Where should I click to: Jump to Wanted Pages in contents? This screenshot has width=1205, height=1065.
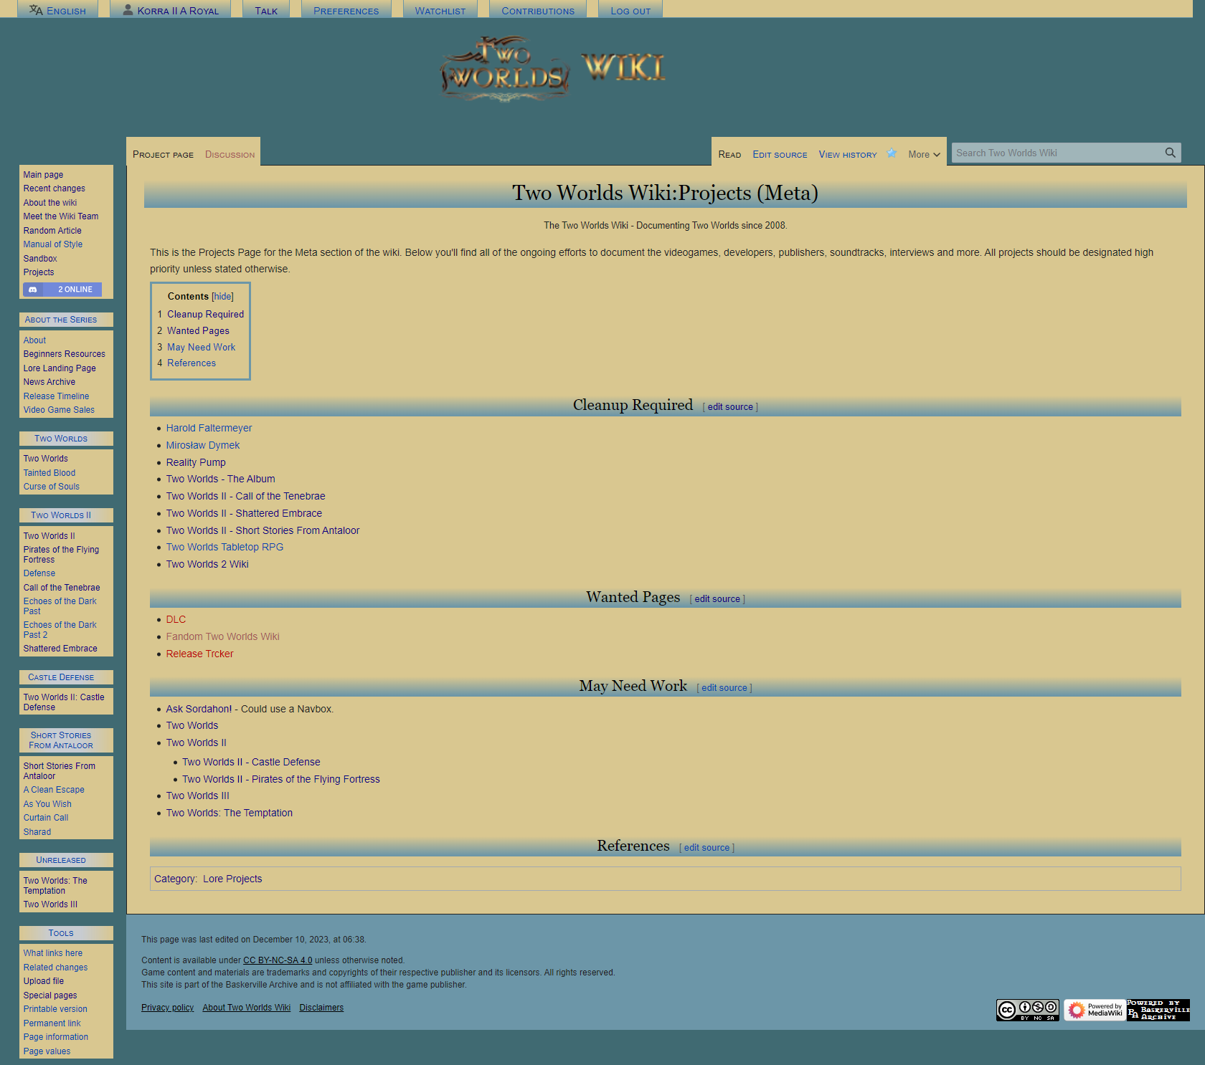198,331
